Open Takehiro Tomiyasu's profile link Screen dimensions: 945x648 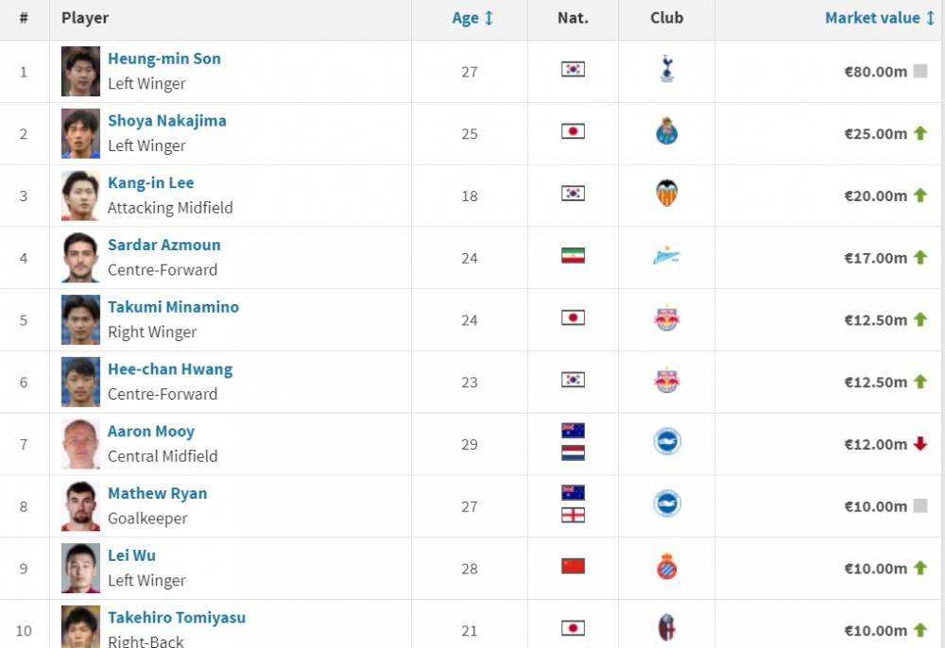(177, 617)
